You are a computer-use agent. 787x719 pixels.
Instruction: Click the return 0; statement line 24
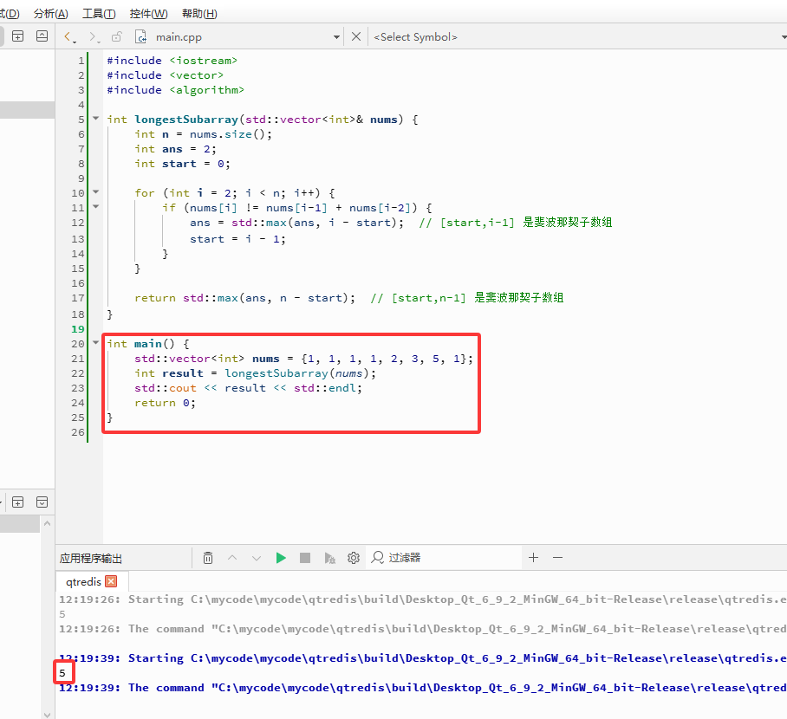point(165,403)
